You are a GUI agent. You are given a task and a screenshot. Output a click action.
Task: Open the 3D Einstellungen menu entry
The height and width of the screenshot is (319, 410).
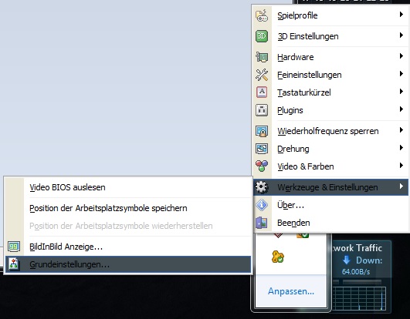(330, 36)
